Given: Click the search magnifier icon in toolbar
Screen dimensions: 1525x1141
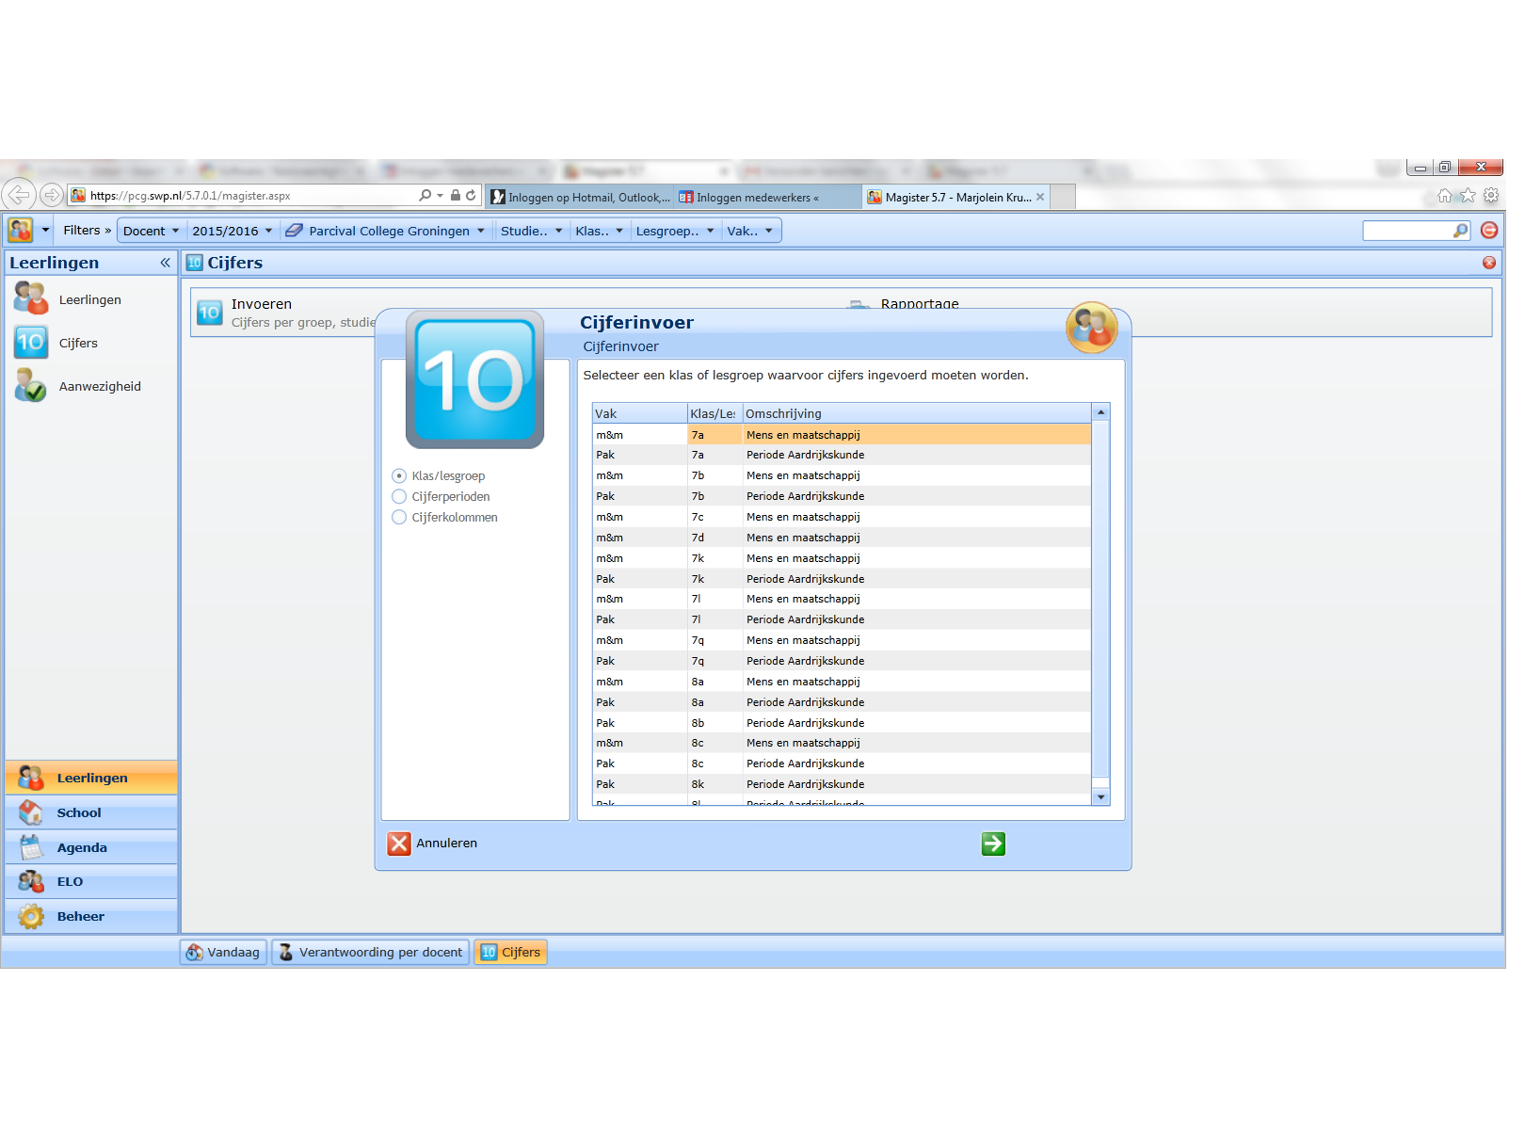Looking at the screenshot, I should (1459, 231).
